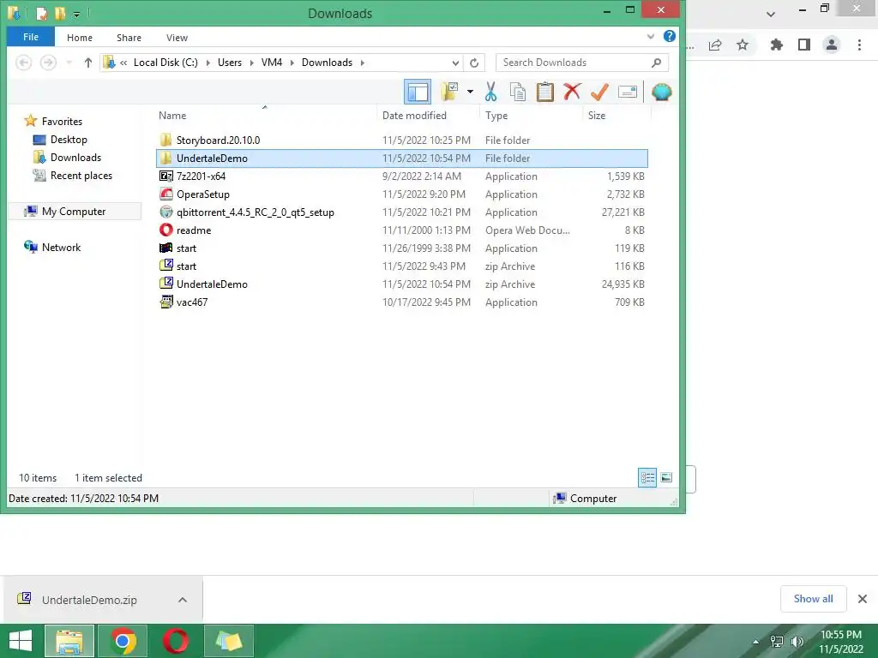The width and height of the screenshot is (878, 658).
Task: Click the orange checkmark Properties icon
Action: 599,92
